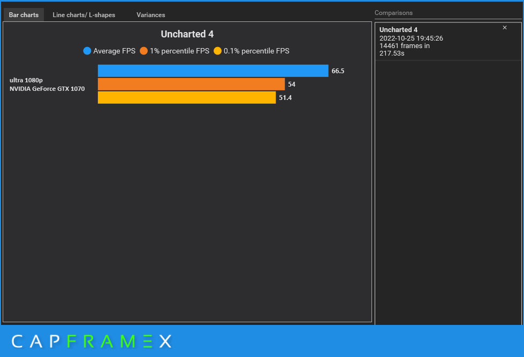Click the 54 value label
Screen dimensions: 524x357
pyautogui.click(x=292, y=84)
